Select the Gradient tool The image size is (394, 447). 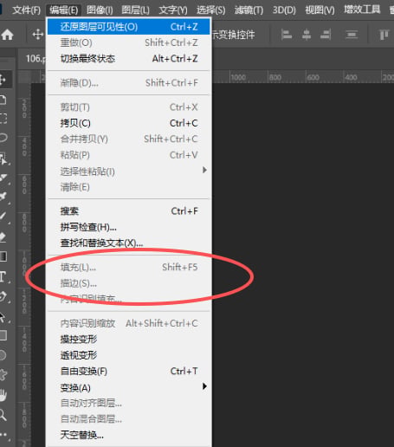click(x=3, y=256)
